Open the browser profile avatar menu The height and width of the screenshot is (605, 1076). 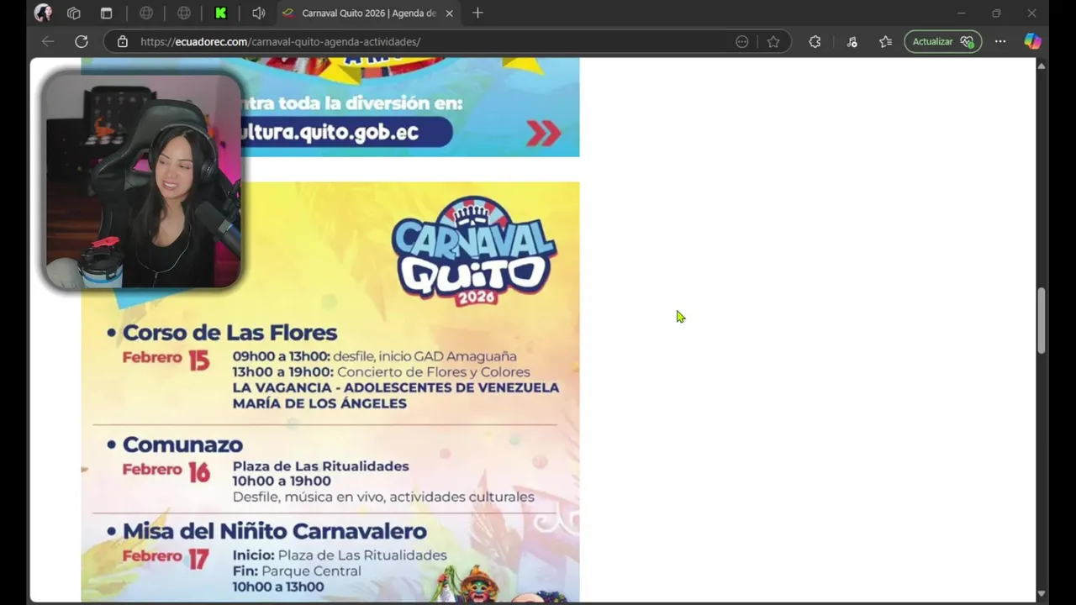pyautogui.click(x=43, y=13)
